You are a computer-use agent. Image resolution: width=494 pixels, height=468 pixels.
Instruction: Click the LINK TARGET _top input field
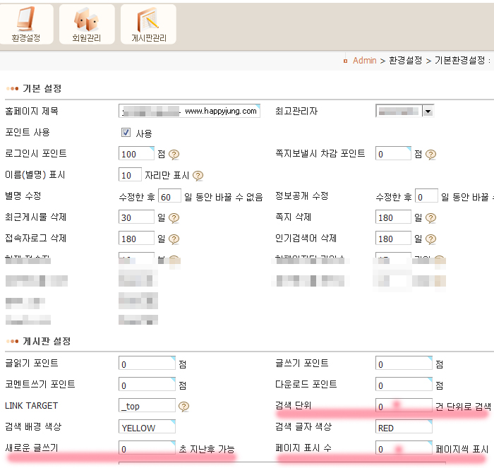[x=147, y=406]
